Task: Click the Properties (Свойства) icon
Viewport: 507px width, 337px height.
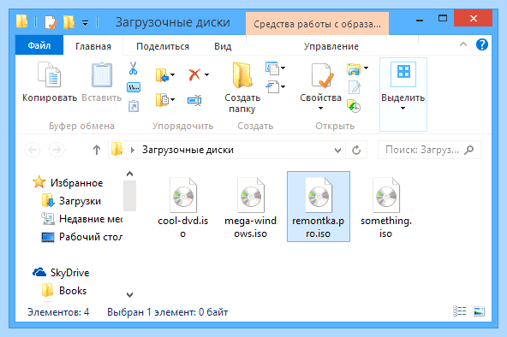Action: pos(321,75)
